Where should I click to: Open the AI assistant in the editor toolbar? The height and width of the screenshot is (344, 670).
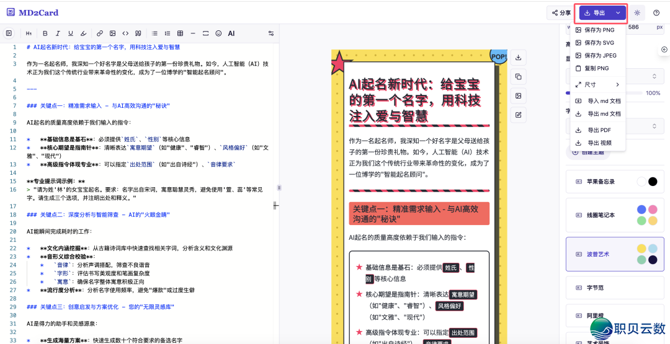231,33
